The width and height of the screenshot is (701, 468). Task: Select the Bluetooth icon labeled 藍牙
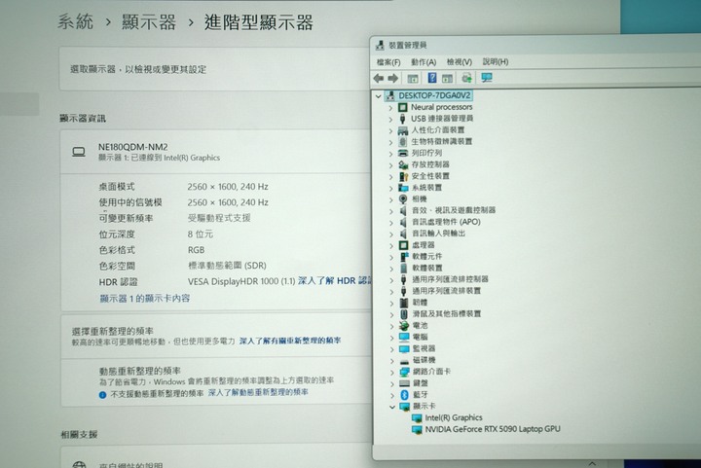point(404,394)
